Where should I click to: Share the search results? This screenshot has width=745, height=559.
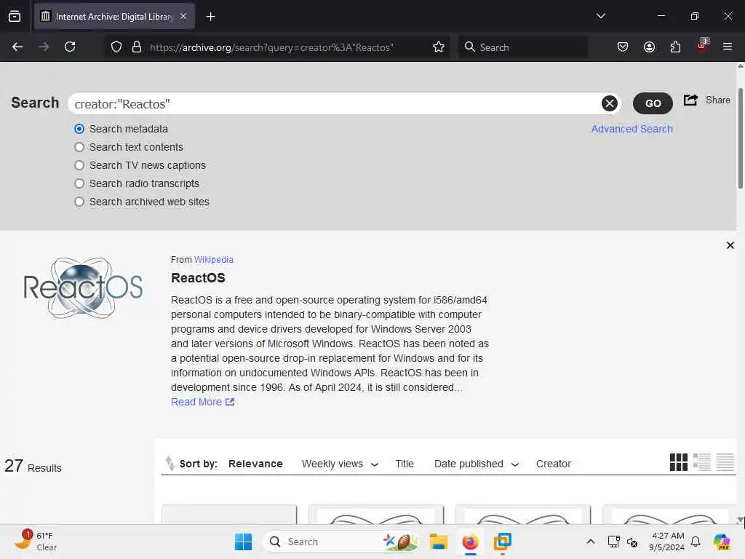707,100
